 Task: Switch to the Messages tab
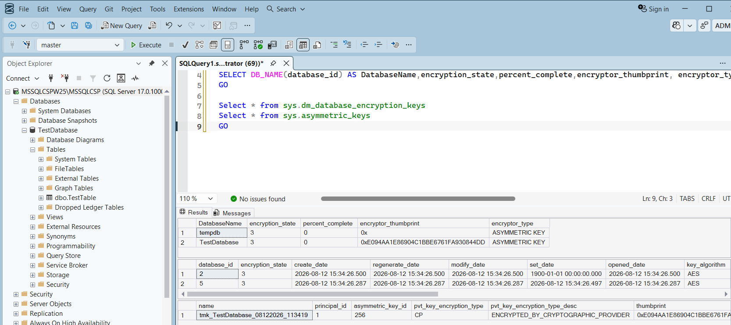(x=232, y=213)
